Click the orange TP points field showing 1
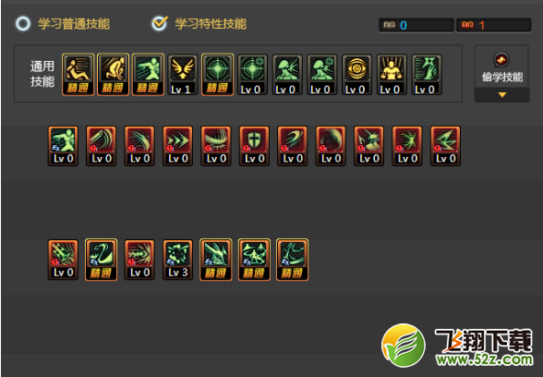Viewport: 543px width, 377px height. pos(493,25)
